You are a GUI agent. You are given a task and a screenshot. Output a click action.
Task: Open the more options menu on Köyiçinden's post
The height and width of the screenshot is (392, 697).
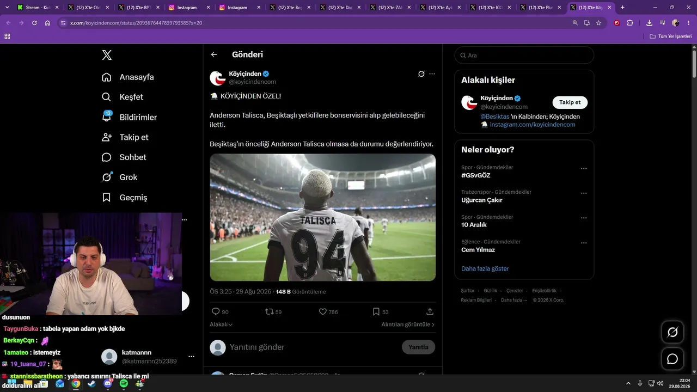(432, 73)
